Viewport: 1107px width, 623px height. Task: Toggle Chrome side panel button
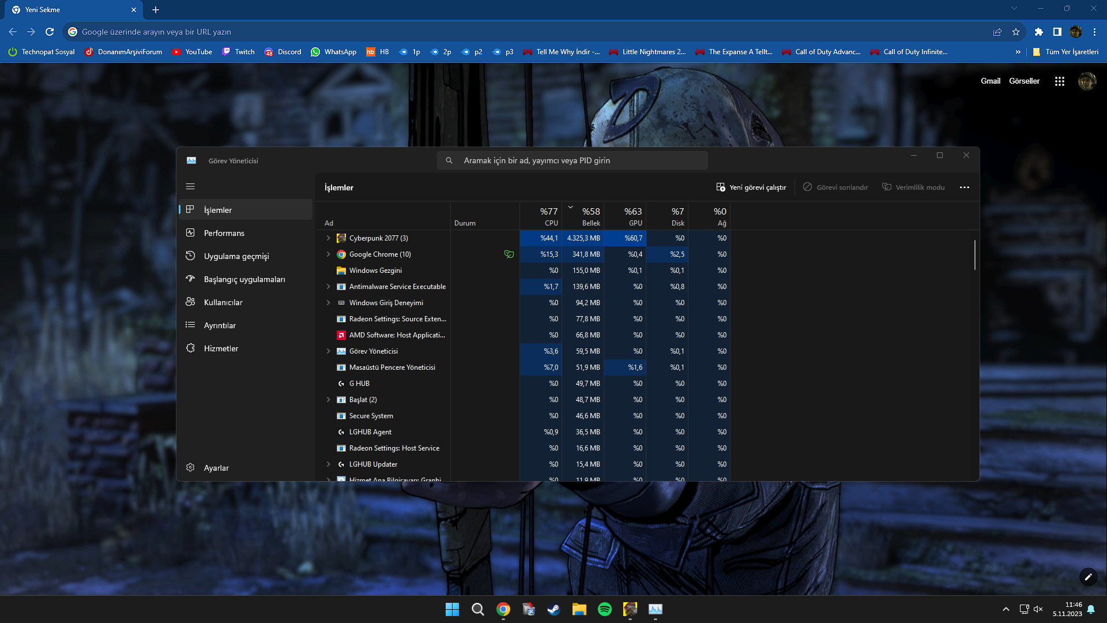tap(1057, 32)
